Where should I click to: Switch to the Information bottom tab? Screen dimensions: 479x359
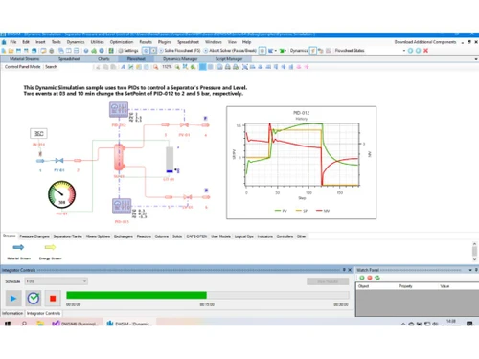pos(12,313)
